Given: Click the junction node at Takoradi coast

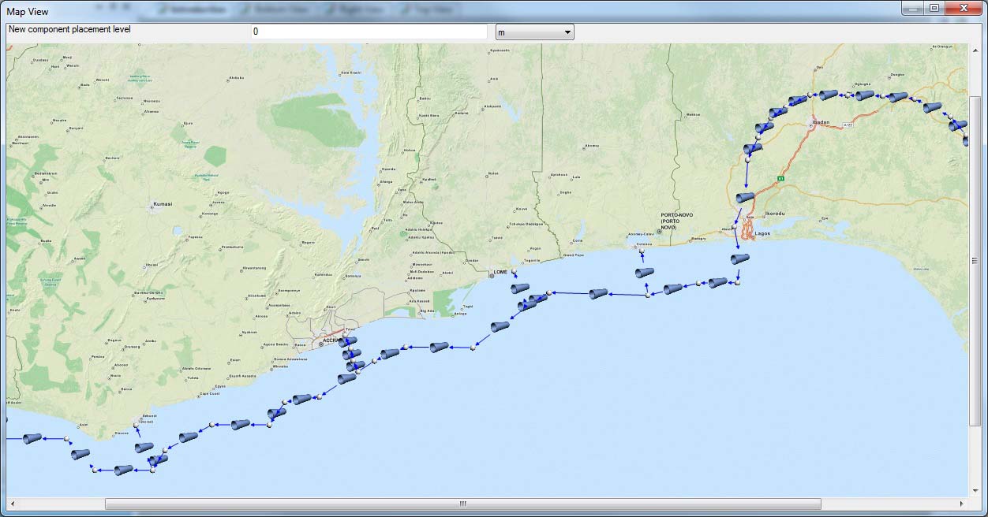Looking at the screenshot, I should coord(136,426).
